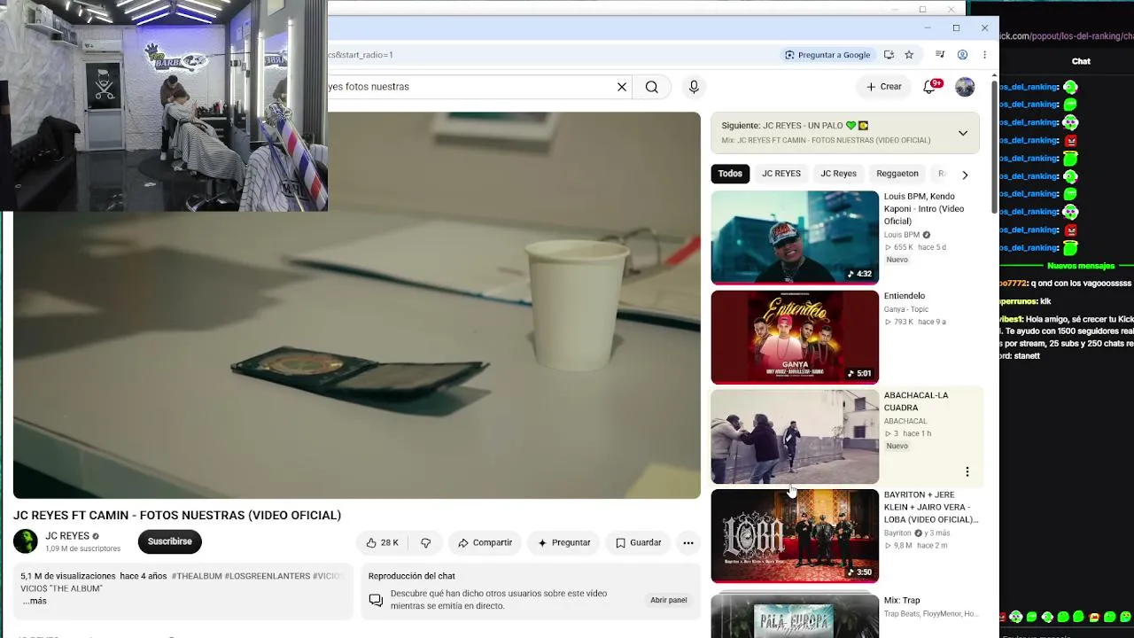Open Chrome media controls icon
Screen dimensions: 1134x638
pyautogui.click(x=941, y=55)
